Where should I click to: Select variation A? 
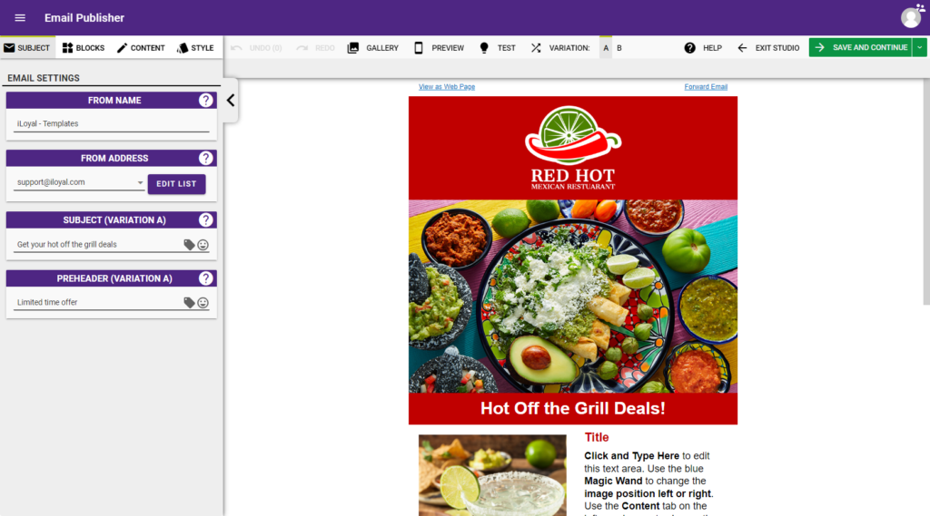click(606, 48)
